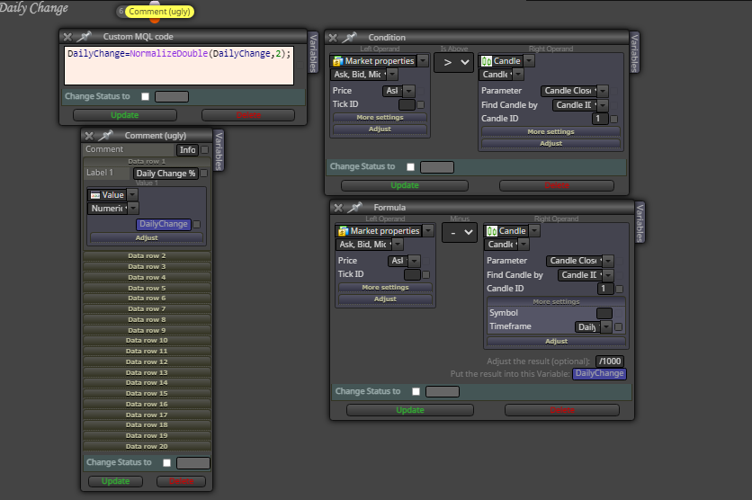Image resolution: width=752 pixels, height=500 pixels.
Task: Expand More settings in Condition right operand
Action: (x=551, y=132)
